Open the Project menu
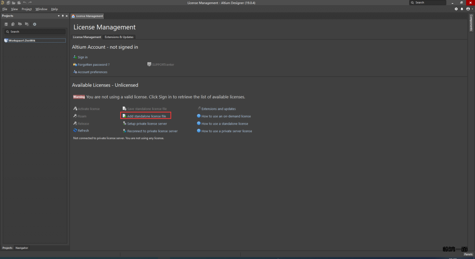Viewport: 475px width, 259px height. coord(26,9)
